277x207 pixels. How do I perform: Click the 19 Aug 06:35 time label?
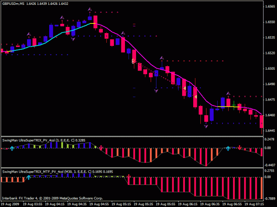tap(210, 204)
